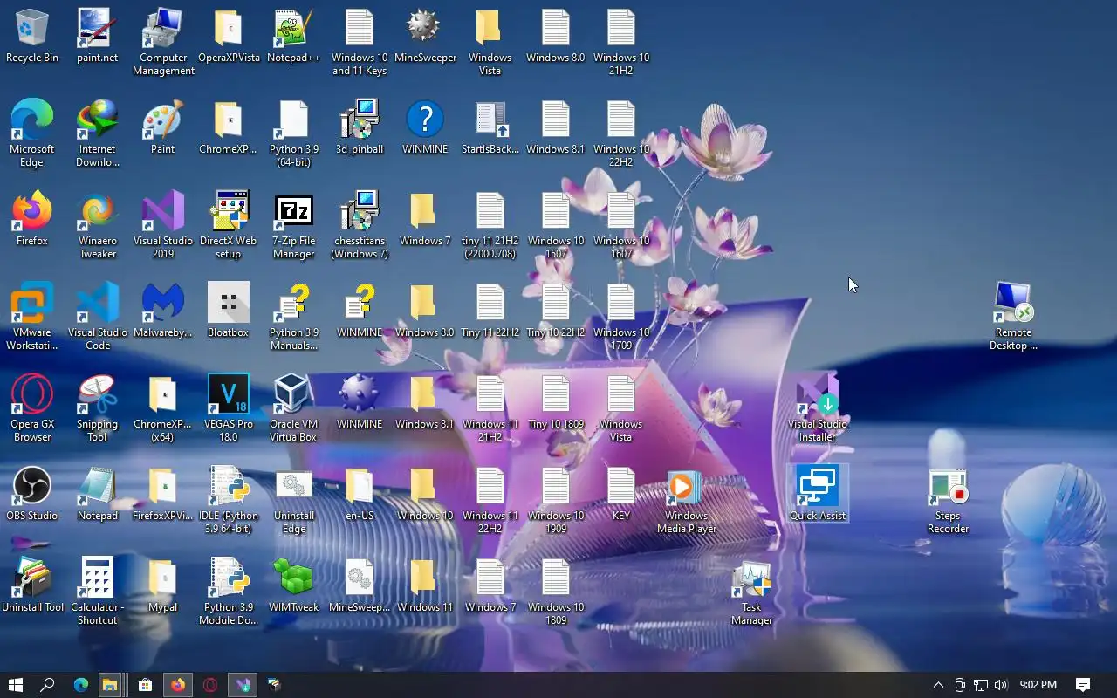The height and width of the screenshot is (698, 1117).
Task: Select the Visual Studio Code icon
Action: 98,317
